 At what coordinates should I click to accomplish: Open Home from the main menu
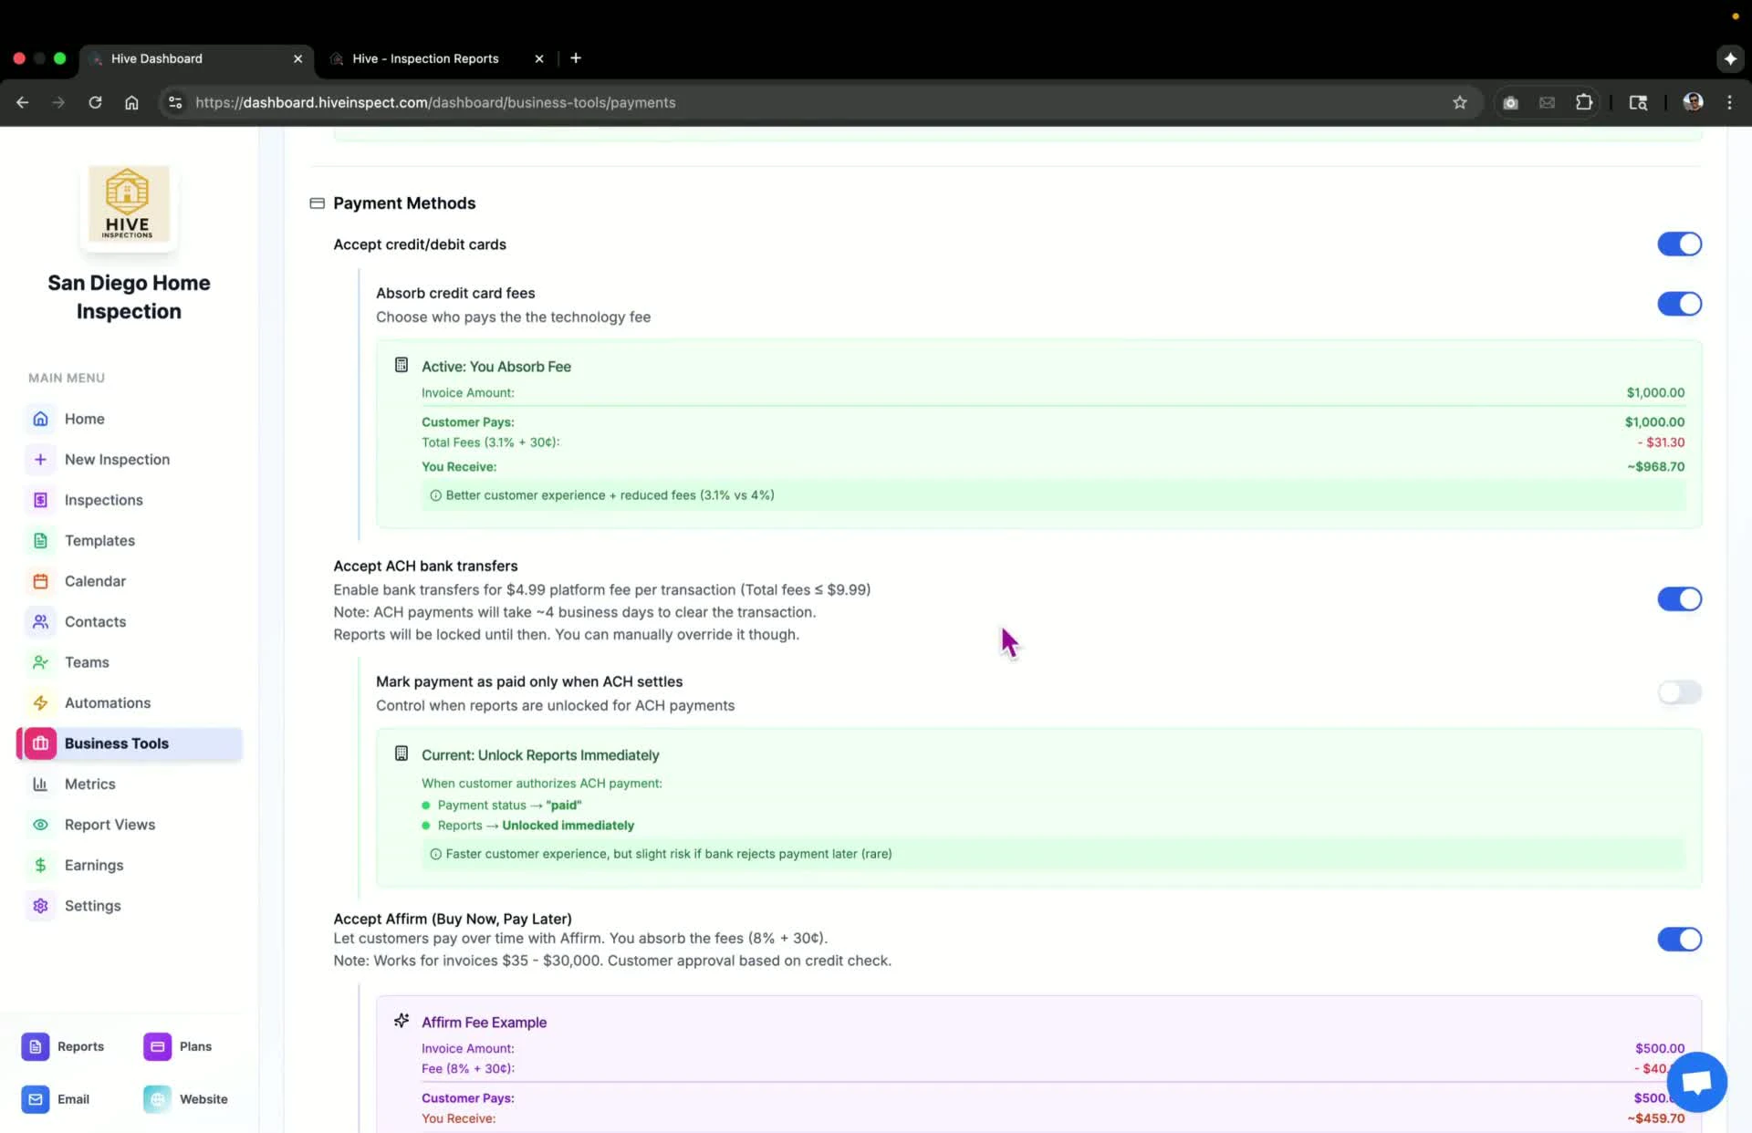pyautogui.click(x=84, y=419)
